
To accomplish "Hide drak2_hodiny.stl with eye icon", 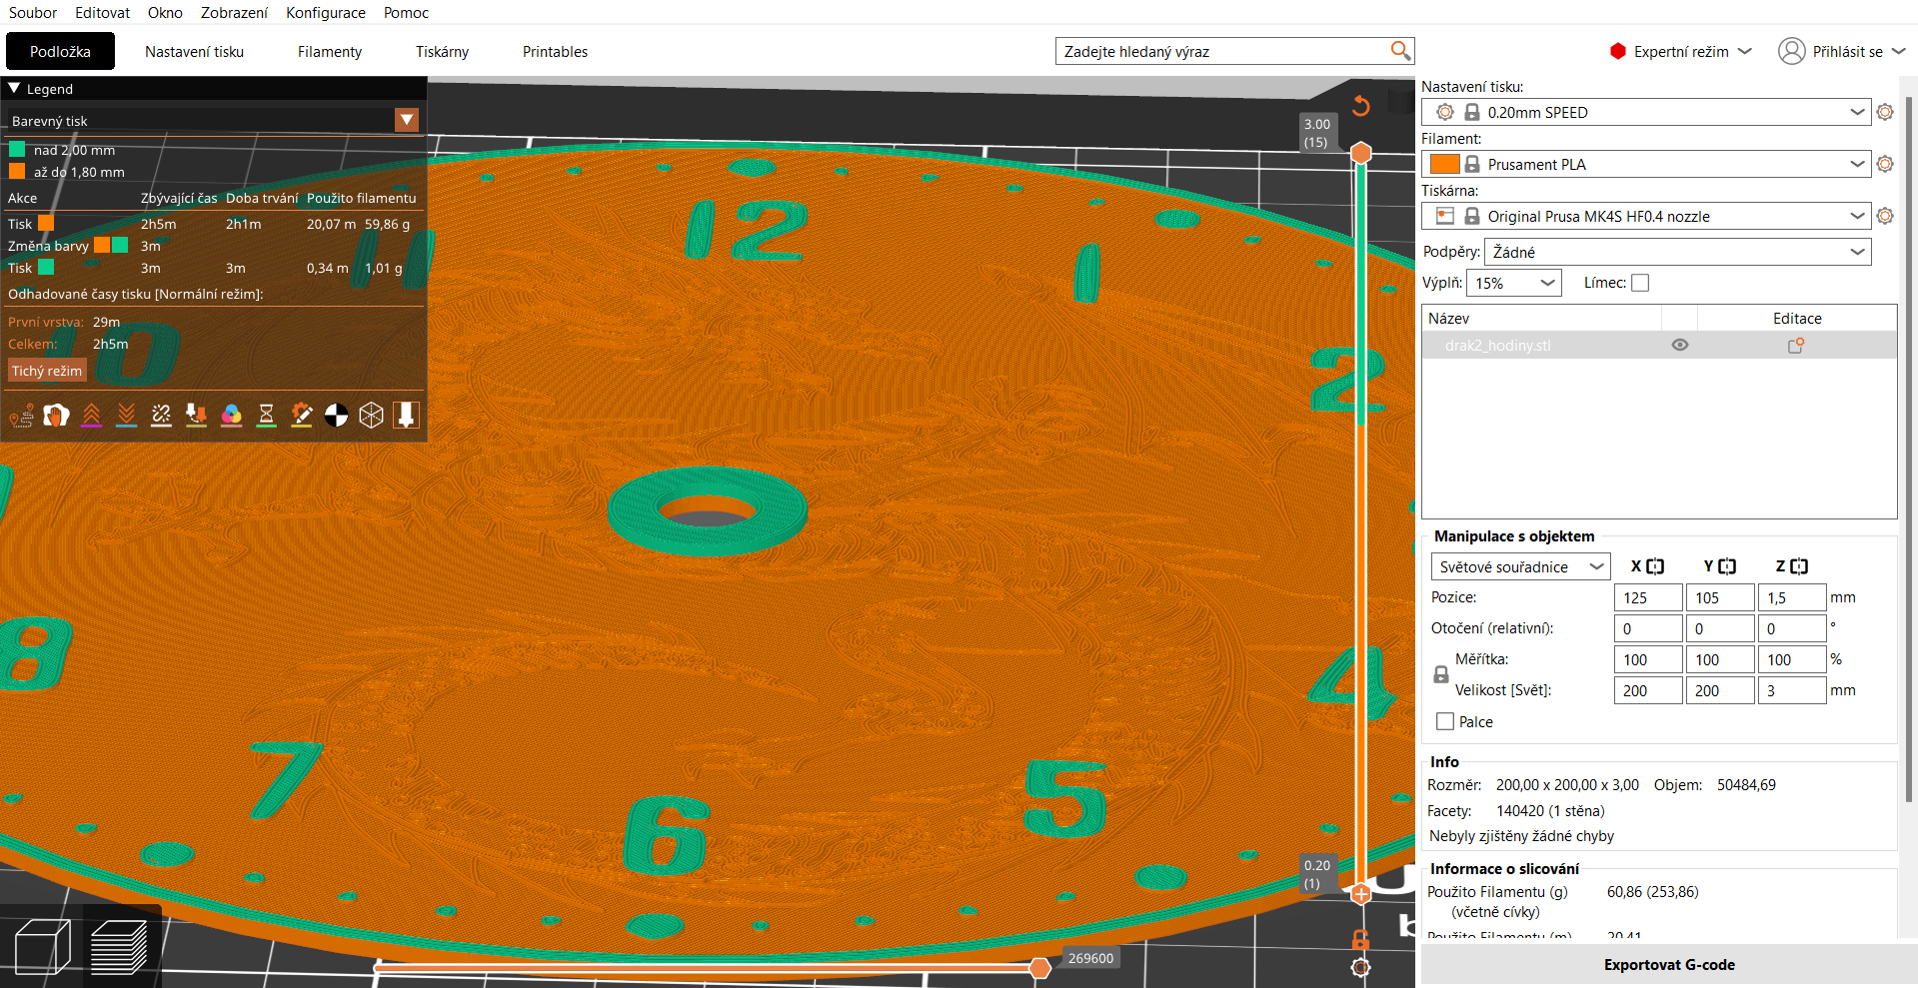I will [x=1680, y=345].
